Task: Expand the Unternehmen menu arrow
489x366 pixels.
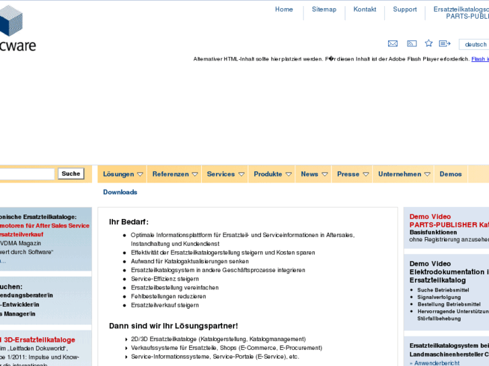Action: pos(428,175)
